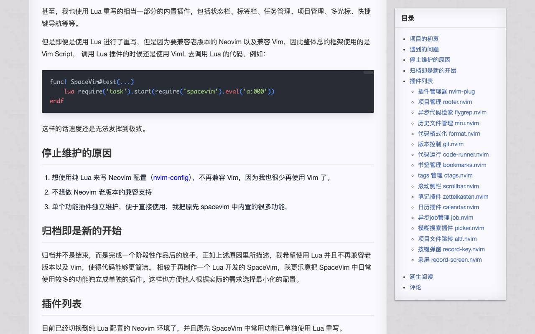Click the 插件列表 article heading

(62, 304)
